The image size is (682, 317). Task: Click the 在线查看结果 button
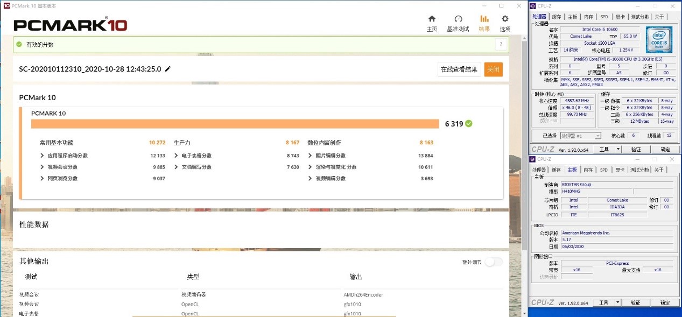tap(459, 69)
